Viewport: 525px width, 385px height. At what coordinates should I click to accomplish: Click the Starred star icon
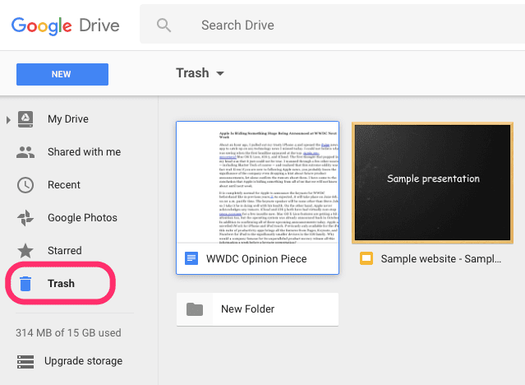(x=25, y=251)
